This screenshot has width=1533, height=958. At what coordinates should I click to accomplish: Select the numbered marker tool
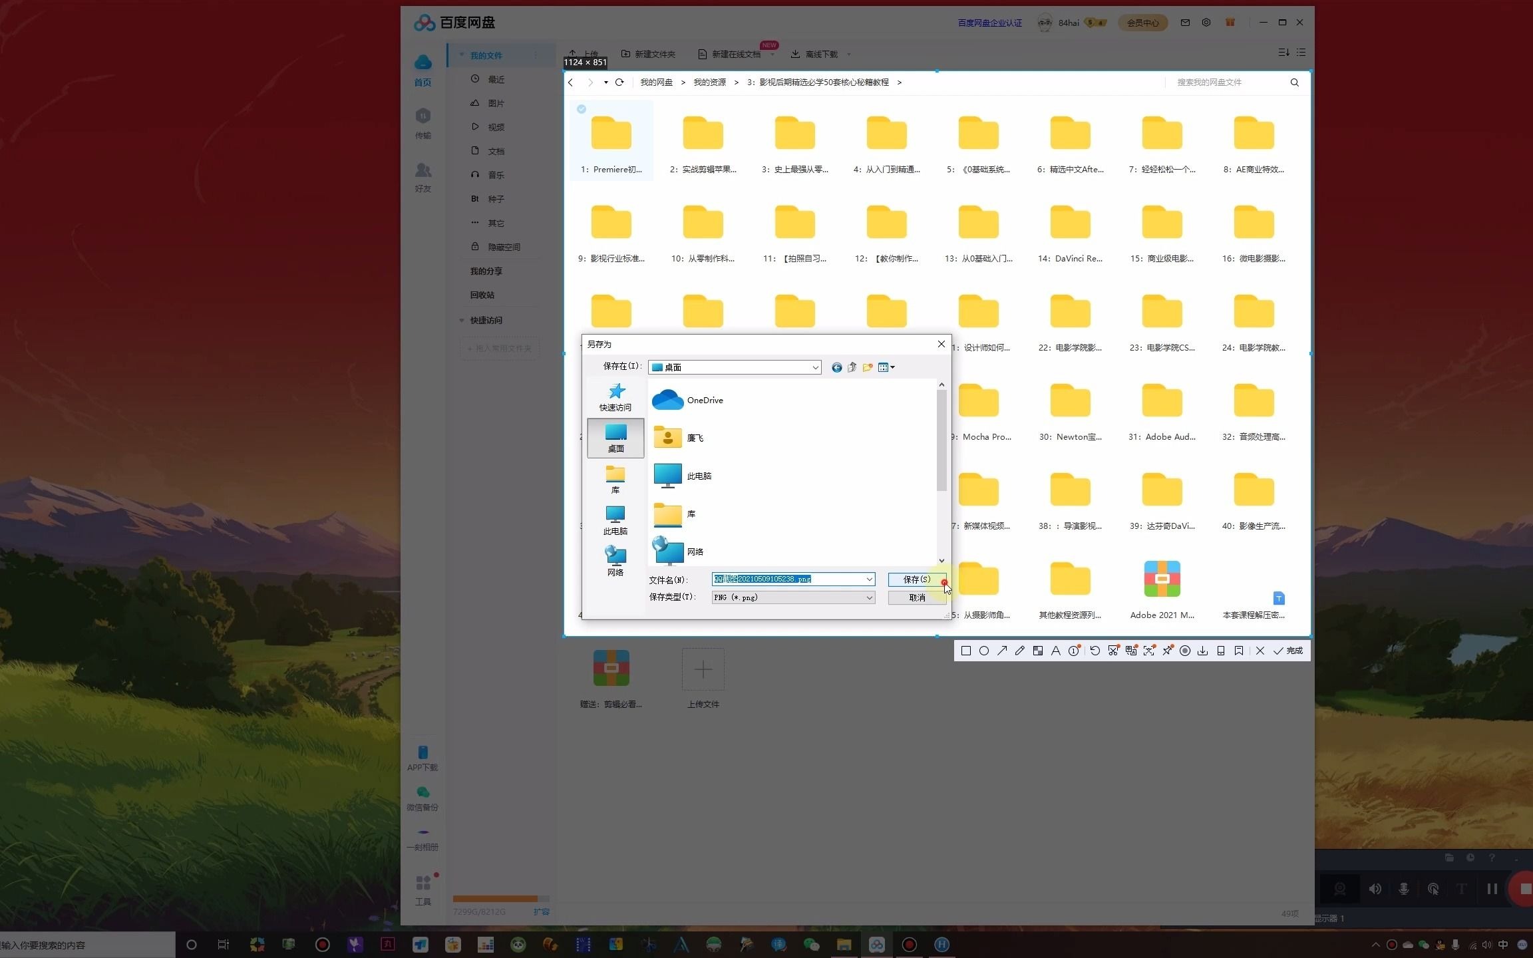[1074, 651]
